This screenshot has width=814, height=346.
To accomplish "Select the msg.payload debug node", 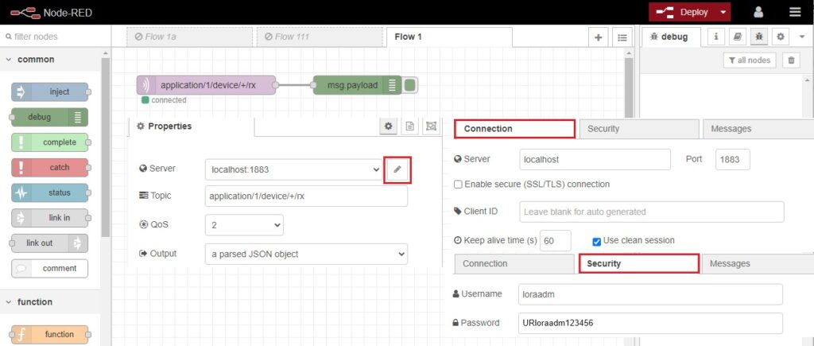I will (357, 85).
